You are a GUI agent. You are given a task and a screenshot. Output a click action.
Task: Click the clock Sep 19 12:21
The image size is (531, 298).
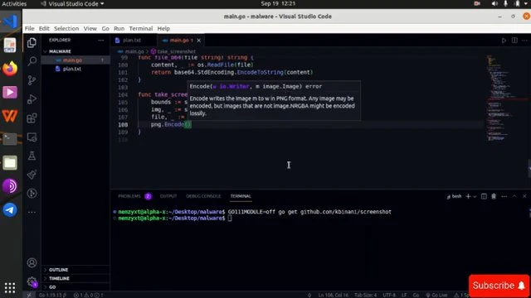pyautogui.click(x=278, y=3)
